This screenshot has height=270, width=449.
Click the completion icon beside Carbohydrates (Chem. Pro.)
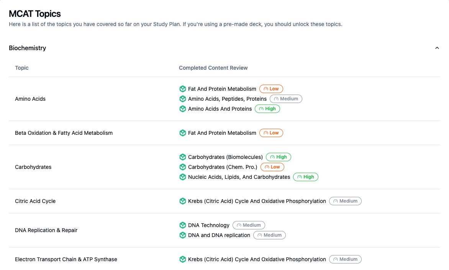tap(183, 167)
